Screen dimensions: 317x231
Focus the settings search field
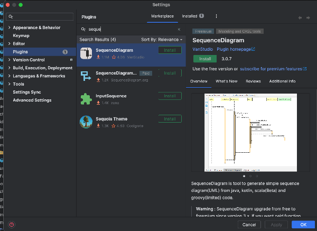pos(40,16)
